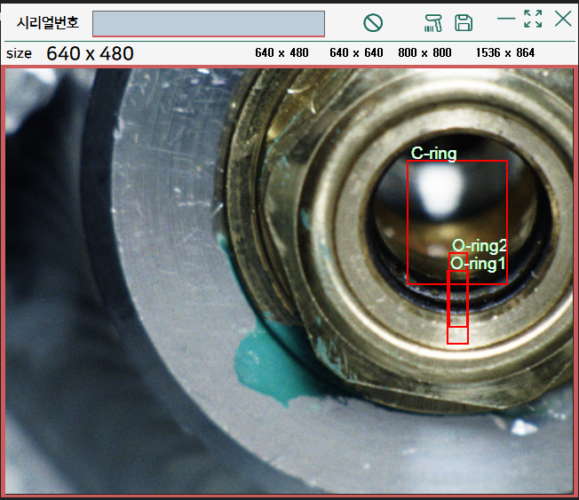The width and height of the screenshot is (579, 500).
Task: Click the O-ring2 detection label
Action: [x=480, y=246]
